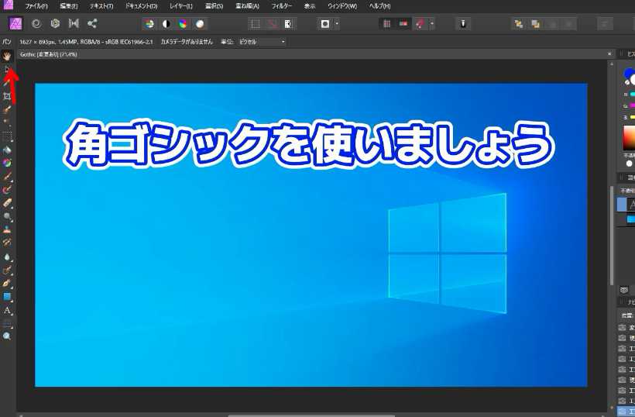This screenshot has height=417, width=635.
Task: Open the ヘルプ(H) menu
Action: tap(379, 6)
